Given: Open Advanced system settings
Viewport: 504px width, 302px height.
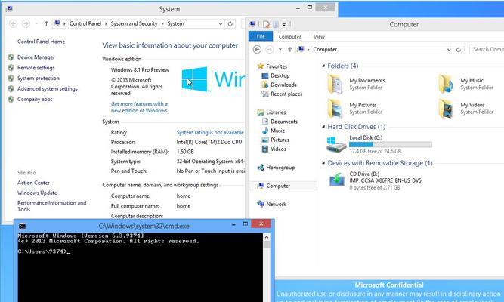Looking at the screenshot, I should [x=48, y=88].
